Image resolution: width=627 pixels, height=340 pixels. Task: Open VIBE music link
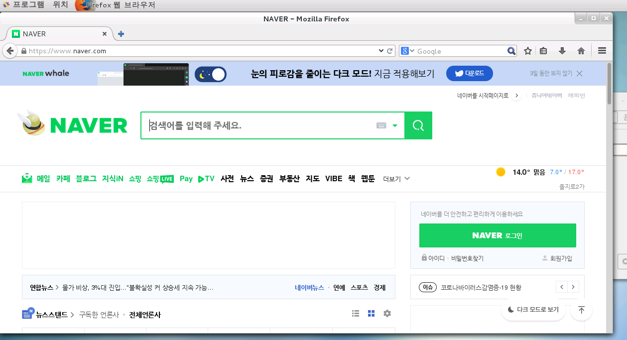coord(334,179)
